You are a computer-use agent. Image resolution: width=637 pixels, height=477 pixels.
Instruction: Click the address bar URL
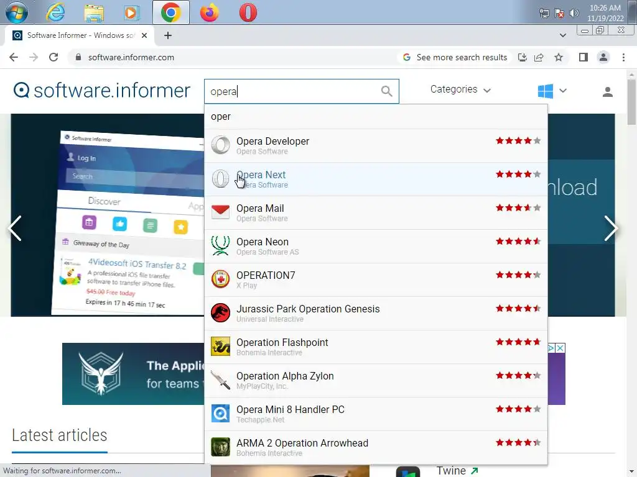(x=131, y=57)
